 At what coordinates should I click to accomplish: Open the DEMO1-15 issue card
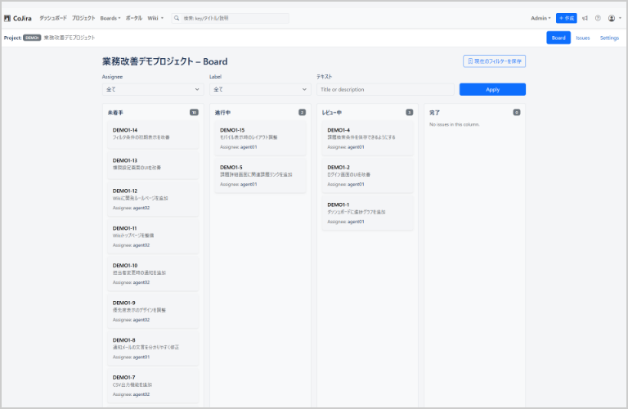point(258,133)
